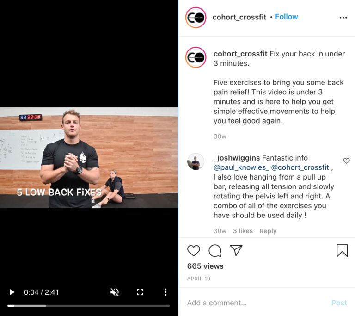Reply to _joshwiggins comment
This screenshot has height=316, width=355.
(x=268, y=231)
